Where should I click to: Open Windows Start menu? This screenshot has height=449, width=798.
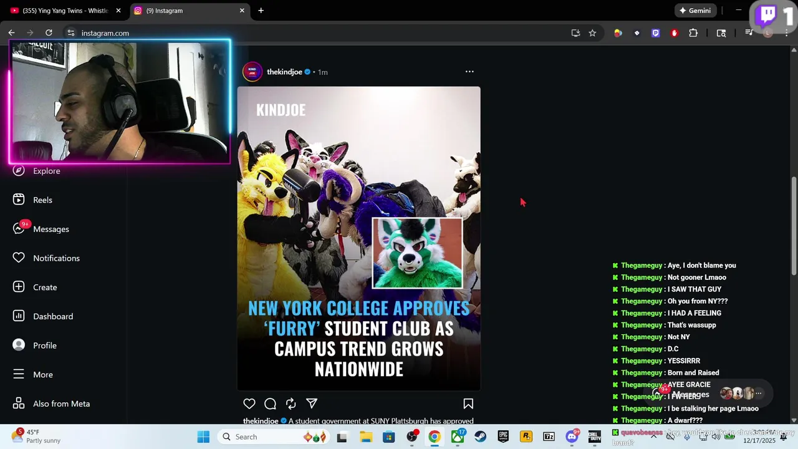coord(203,437)
